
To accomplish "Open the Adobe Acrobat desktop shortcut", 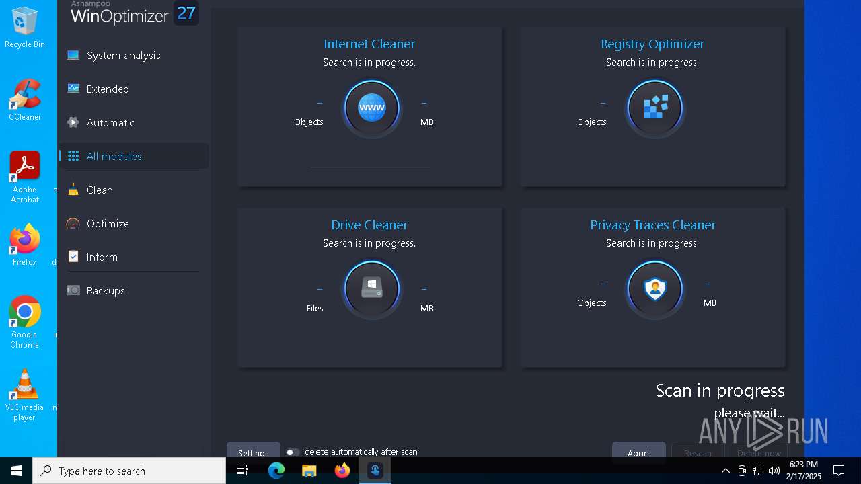I will point(25,177).
